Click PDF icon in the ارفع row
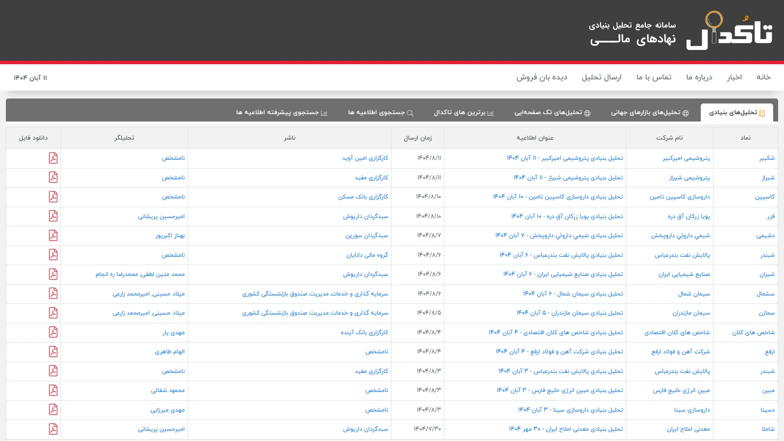The image size is (784, 441). click(53, 352)
